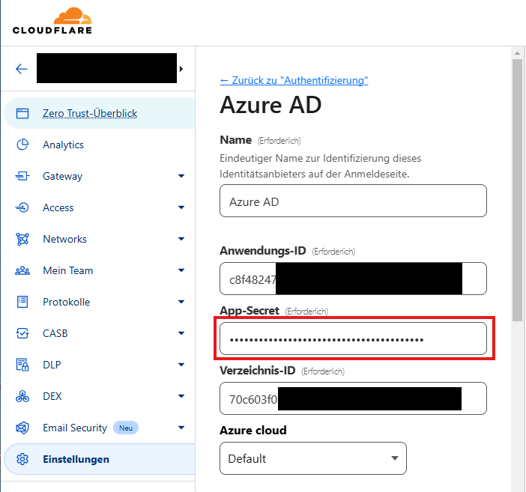The height and width of the screenshot is (492, 526).
Task: Expand the DLP submenu arrow
Action: coord(181,365)
